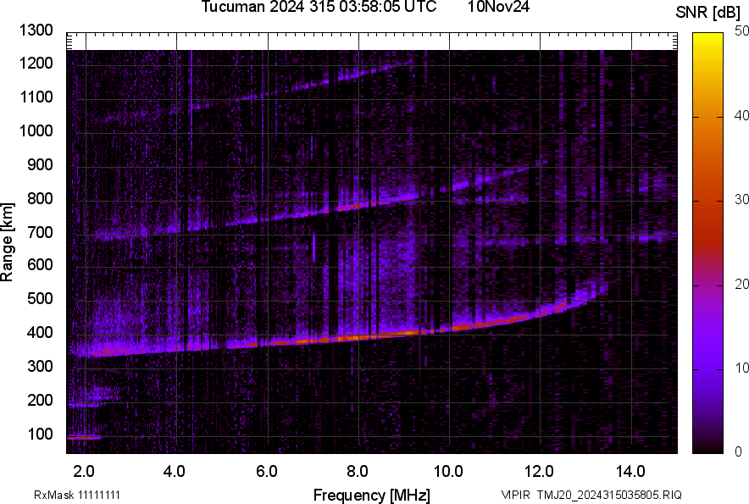The height and width of the screenshot is (504, 749).
Task: Click range tick label '200'
Action: 40,400
